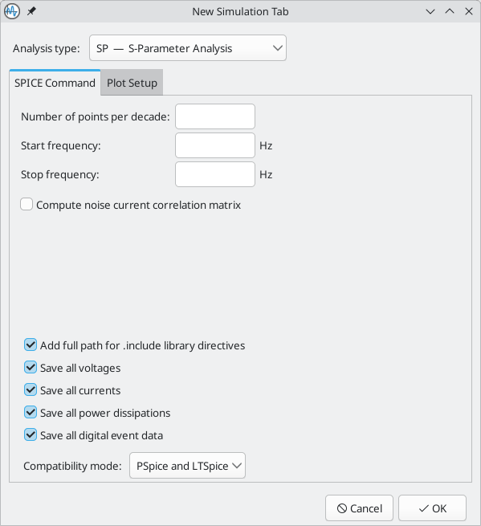Toggle Save all power dissipations checkbox
This screenshot has width=481, height=526.
31,412
